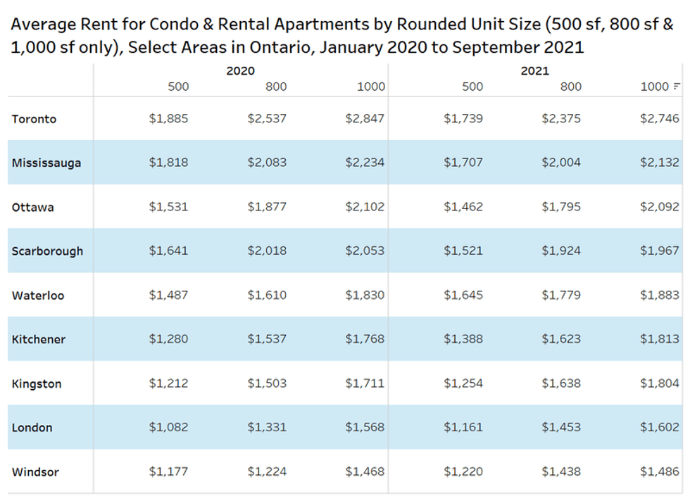Click the sort icon beside 2021's 1000 header
The height and width of the screenshot is (501, 690).
pyautogui.click(x=677, y=87)
